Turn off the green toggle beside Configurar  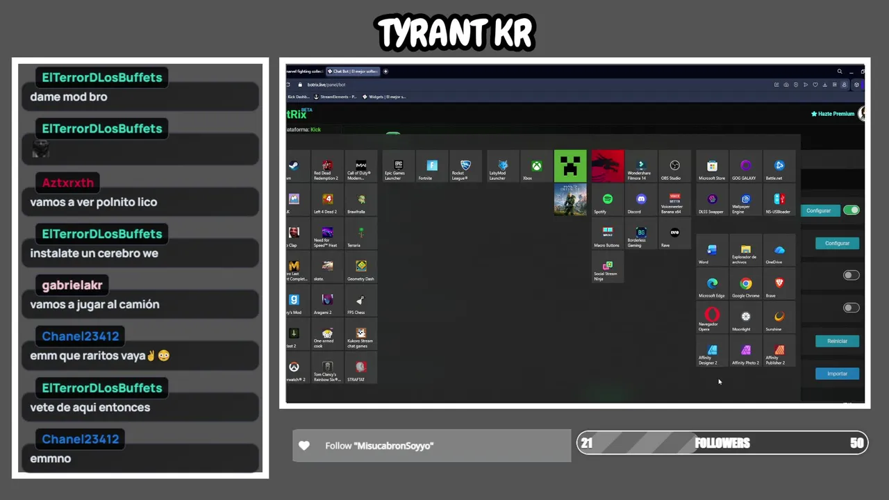851,210
